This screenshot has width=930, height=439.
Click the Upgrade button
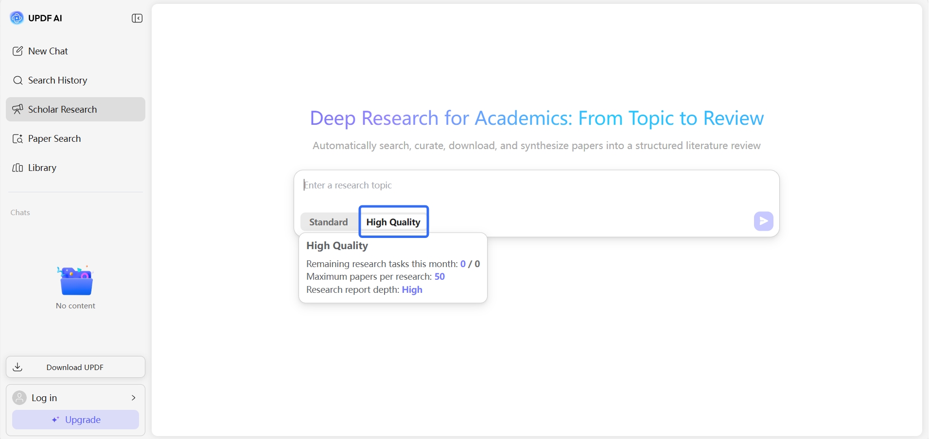75,420
